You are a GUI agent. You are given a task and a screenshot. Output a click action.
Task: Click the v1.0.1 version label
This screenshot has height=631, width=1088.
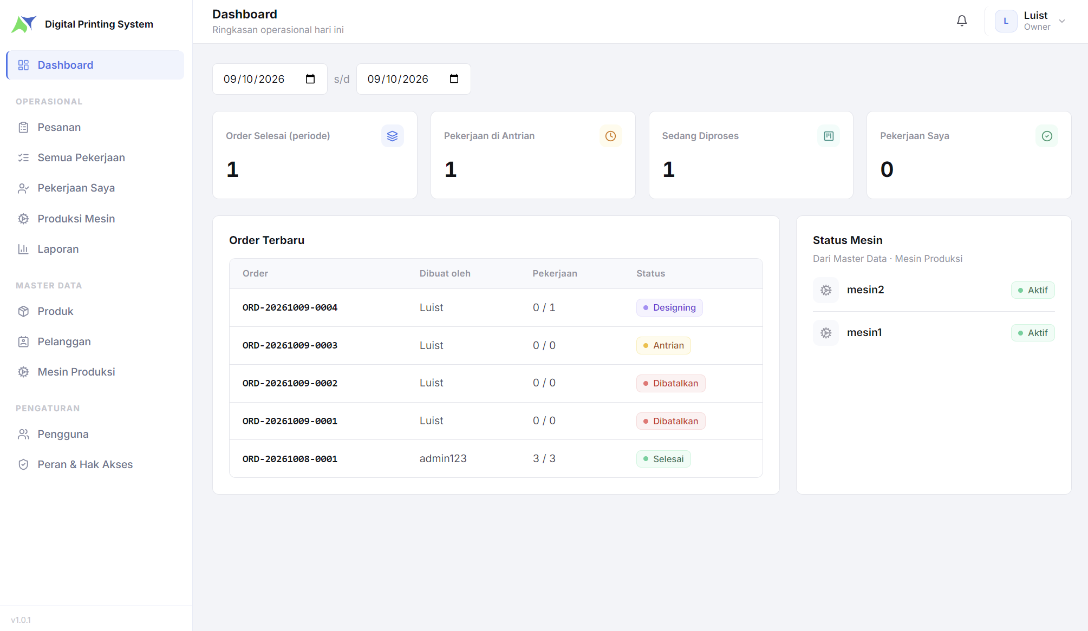click(21, 620)
